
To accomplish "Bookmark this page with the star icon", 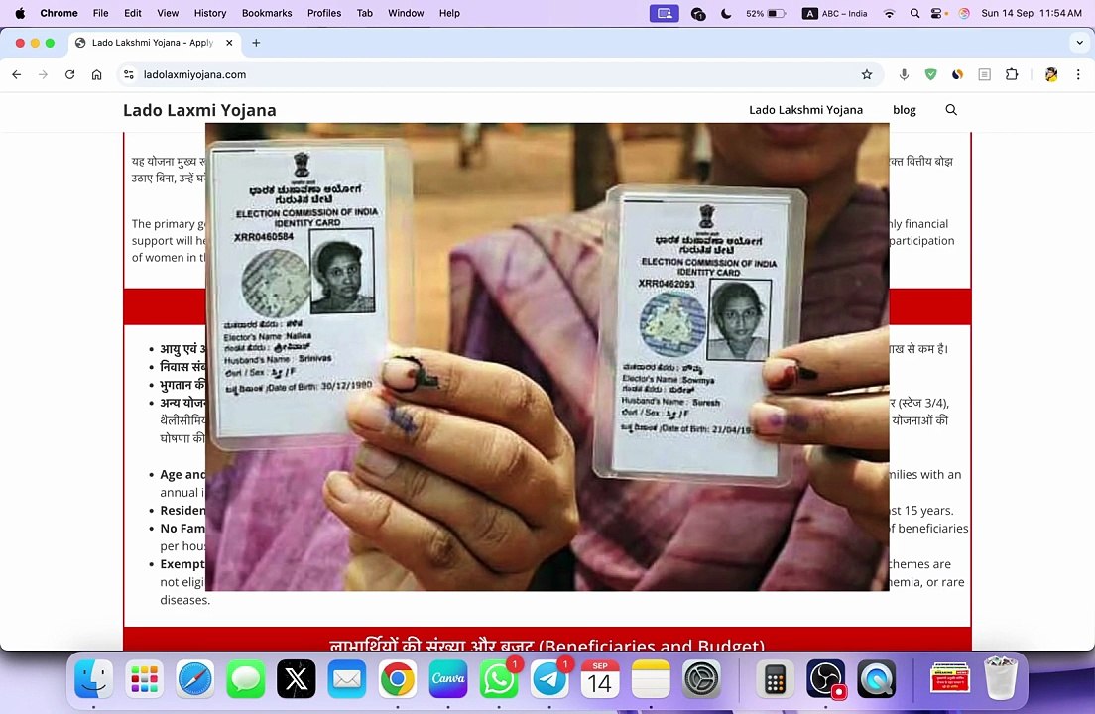I will (x=867, y=74).
